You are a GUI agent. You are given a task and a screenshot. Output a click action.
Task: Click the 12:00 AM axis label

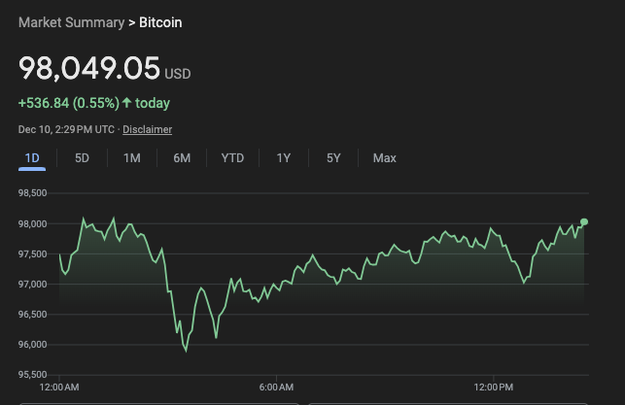[59, 388]
